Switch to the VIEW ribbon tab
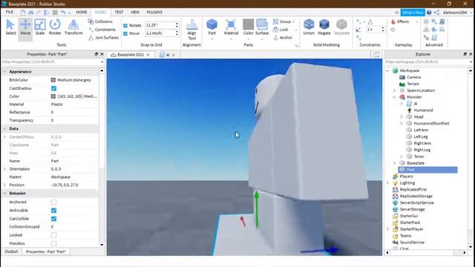 (x=135, y=12)
